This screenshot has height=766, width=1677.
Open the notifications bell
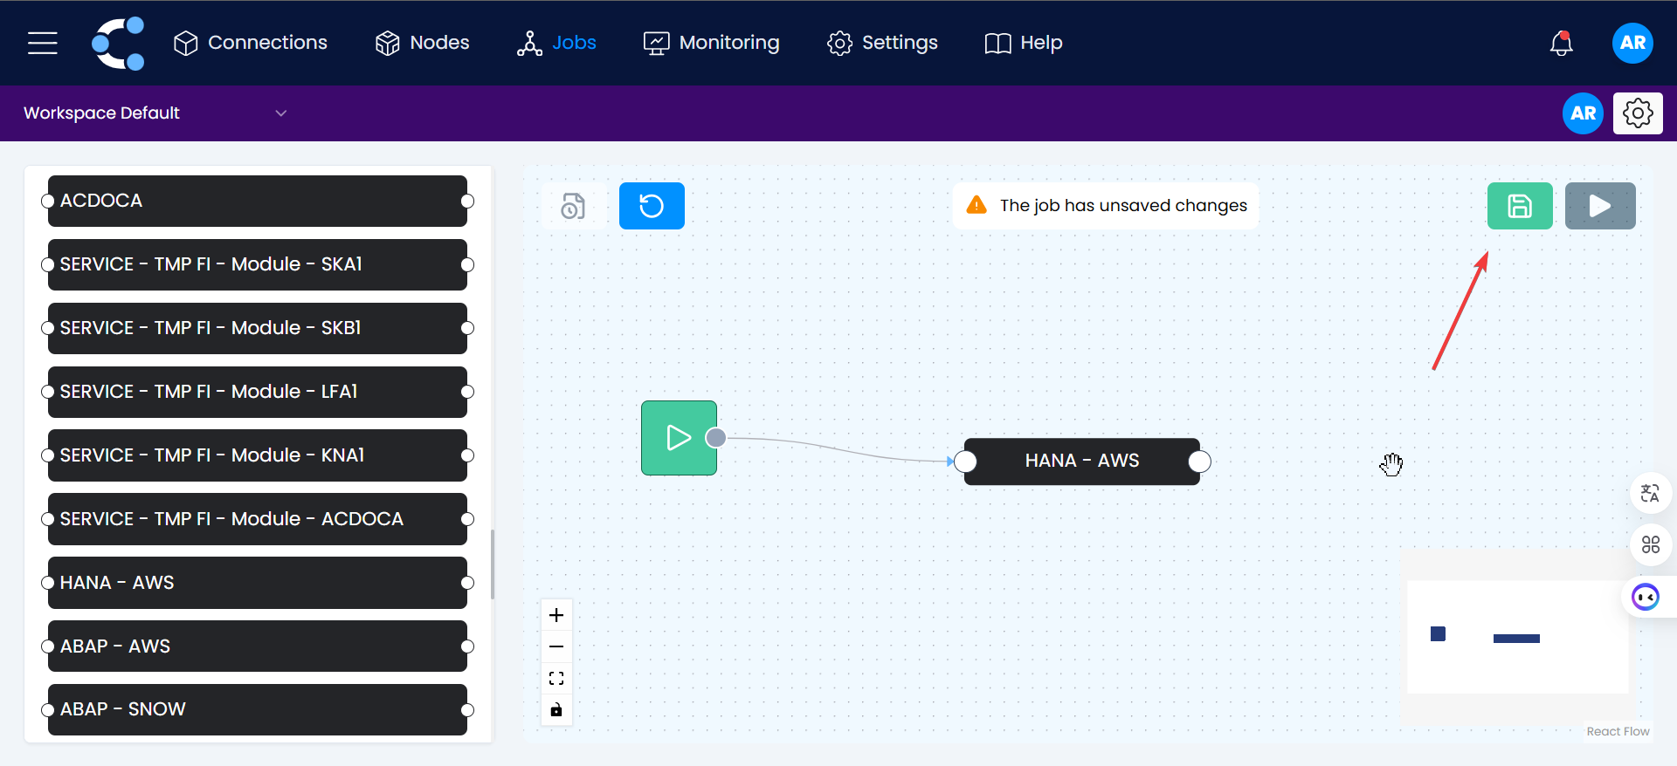coord(1561,43)
